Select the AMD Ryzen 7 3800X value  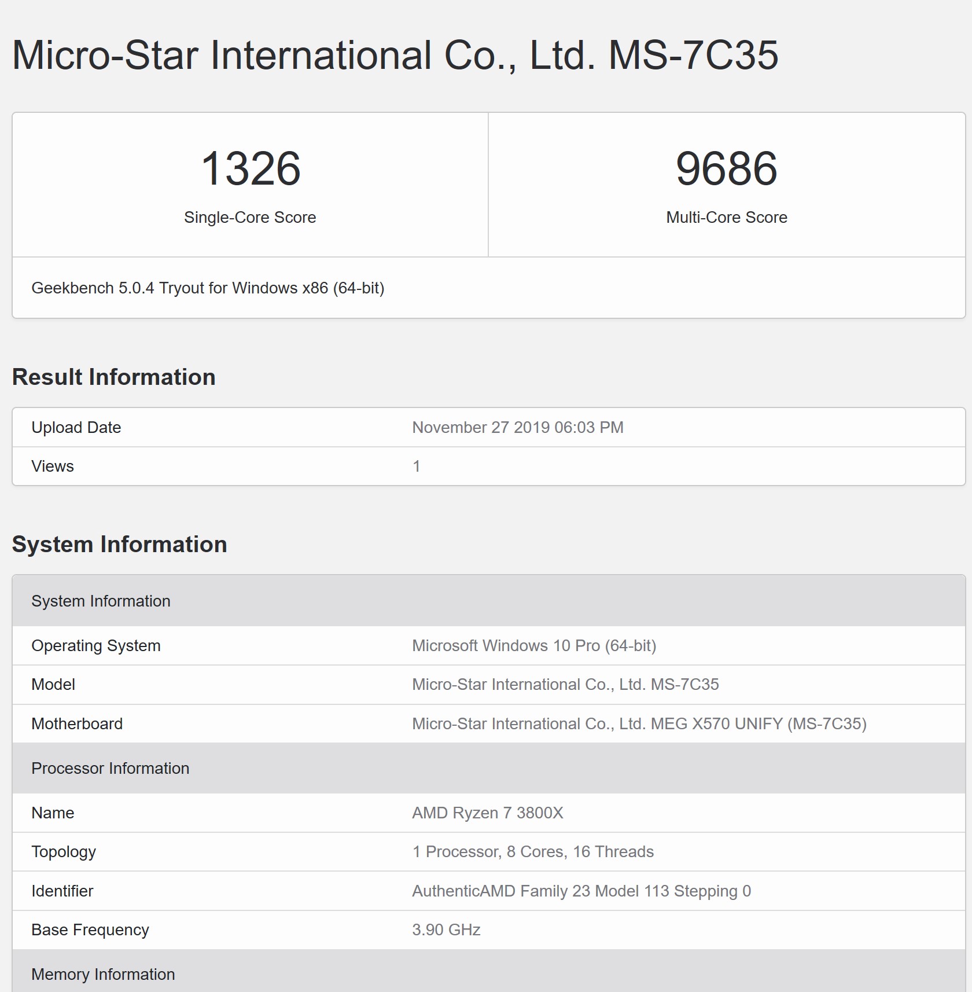pyautogui.click(x=488, y=813)
